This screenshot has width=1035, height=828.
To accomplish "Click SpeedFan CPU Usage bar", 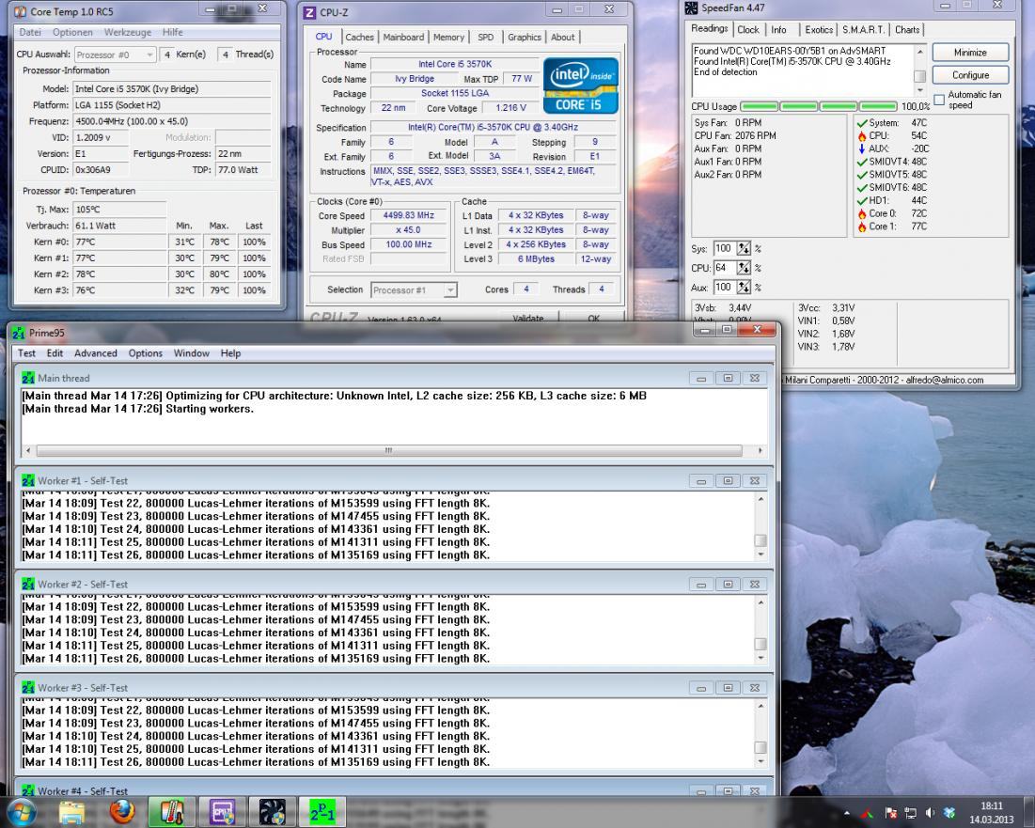I will point(819,106).
